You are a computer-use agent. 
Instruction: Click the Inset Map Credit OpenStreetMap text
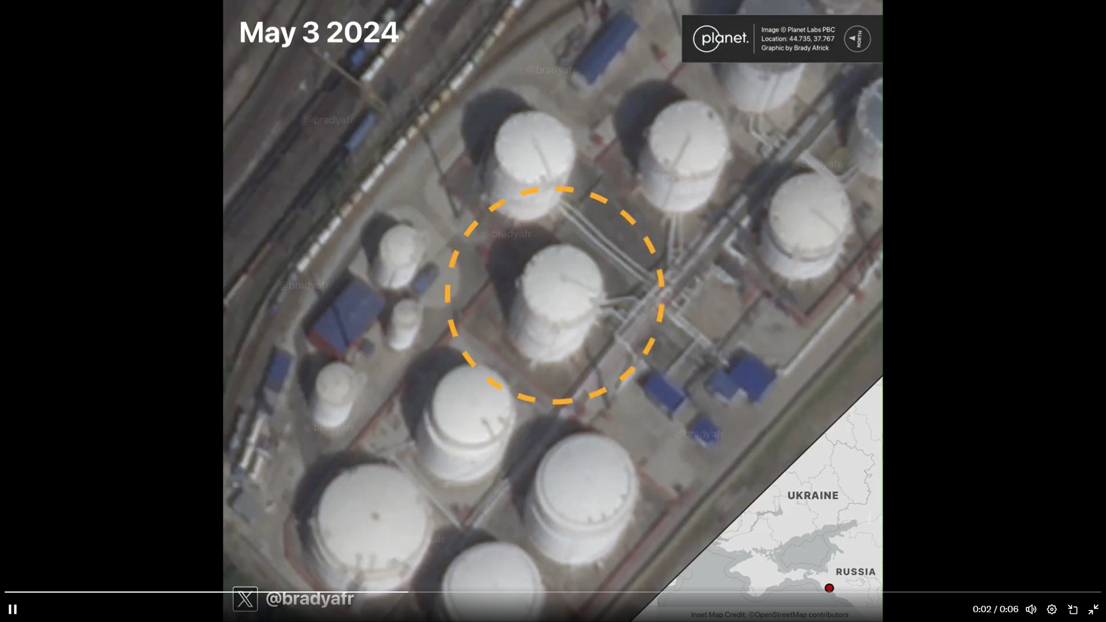tap(769, 615)
